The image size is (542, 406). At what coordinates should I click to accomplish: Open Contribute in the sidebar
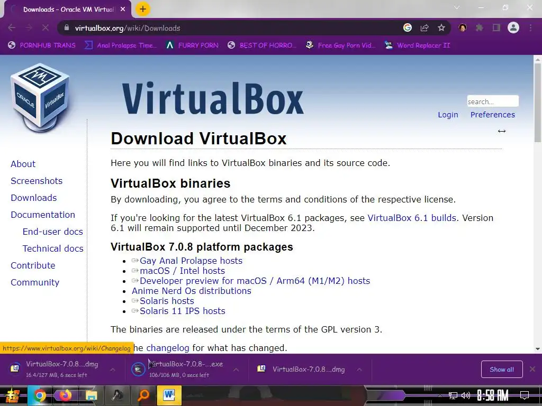click(33, 265)
